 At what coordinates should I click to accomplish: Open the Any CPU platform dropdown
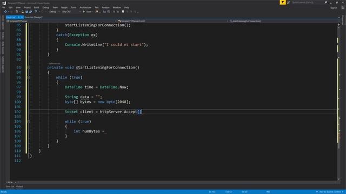click(71, 12)
